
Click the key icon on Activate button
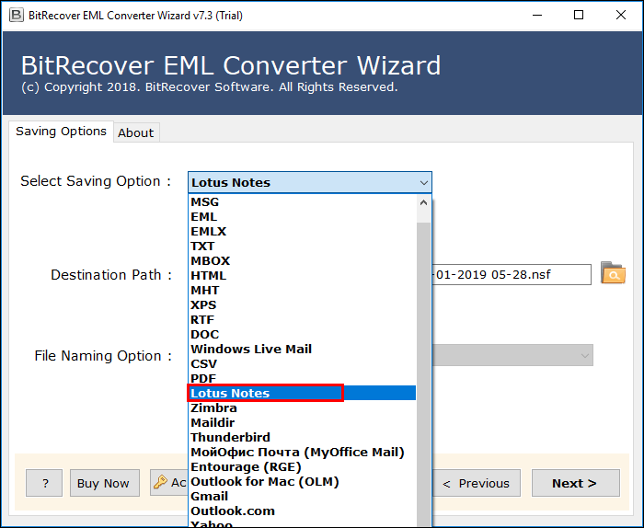coord(161,482)
